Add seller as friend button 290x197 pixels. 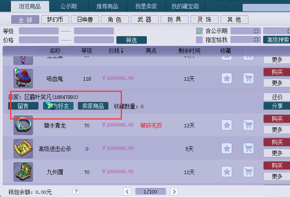pyautogui.click(x=58, y=106)
